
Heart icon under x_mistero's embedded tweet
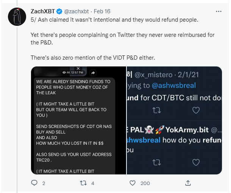click(196, 110)
